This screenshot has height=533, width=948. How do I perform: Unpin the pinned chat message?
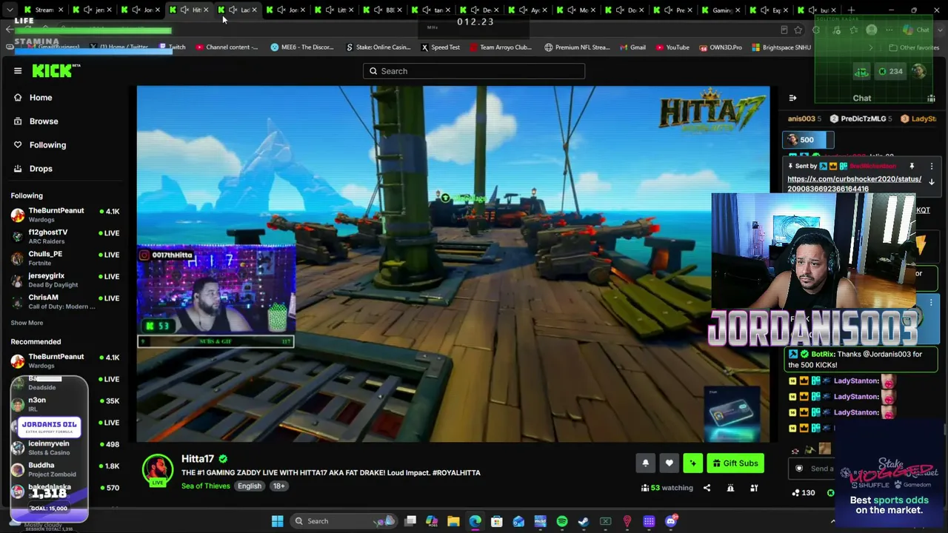(x=912, y=167)
